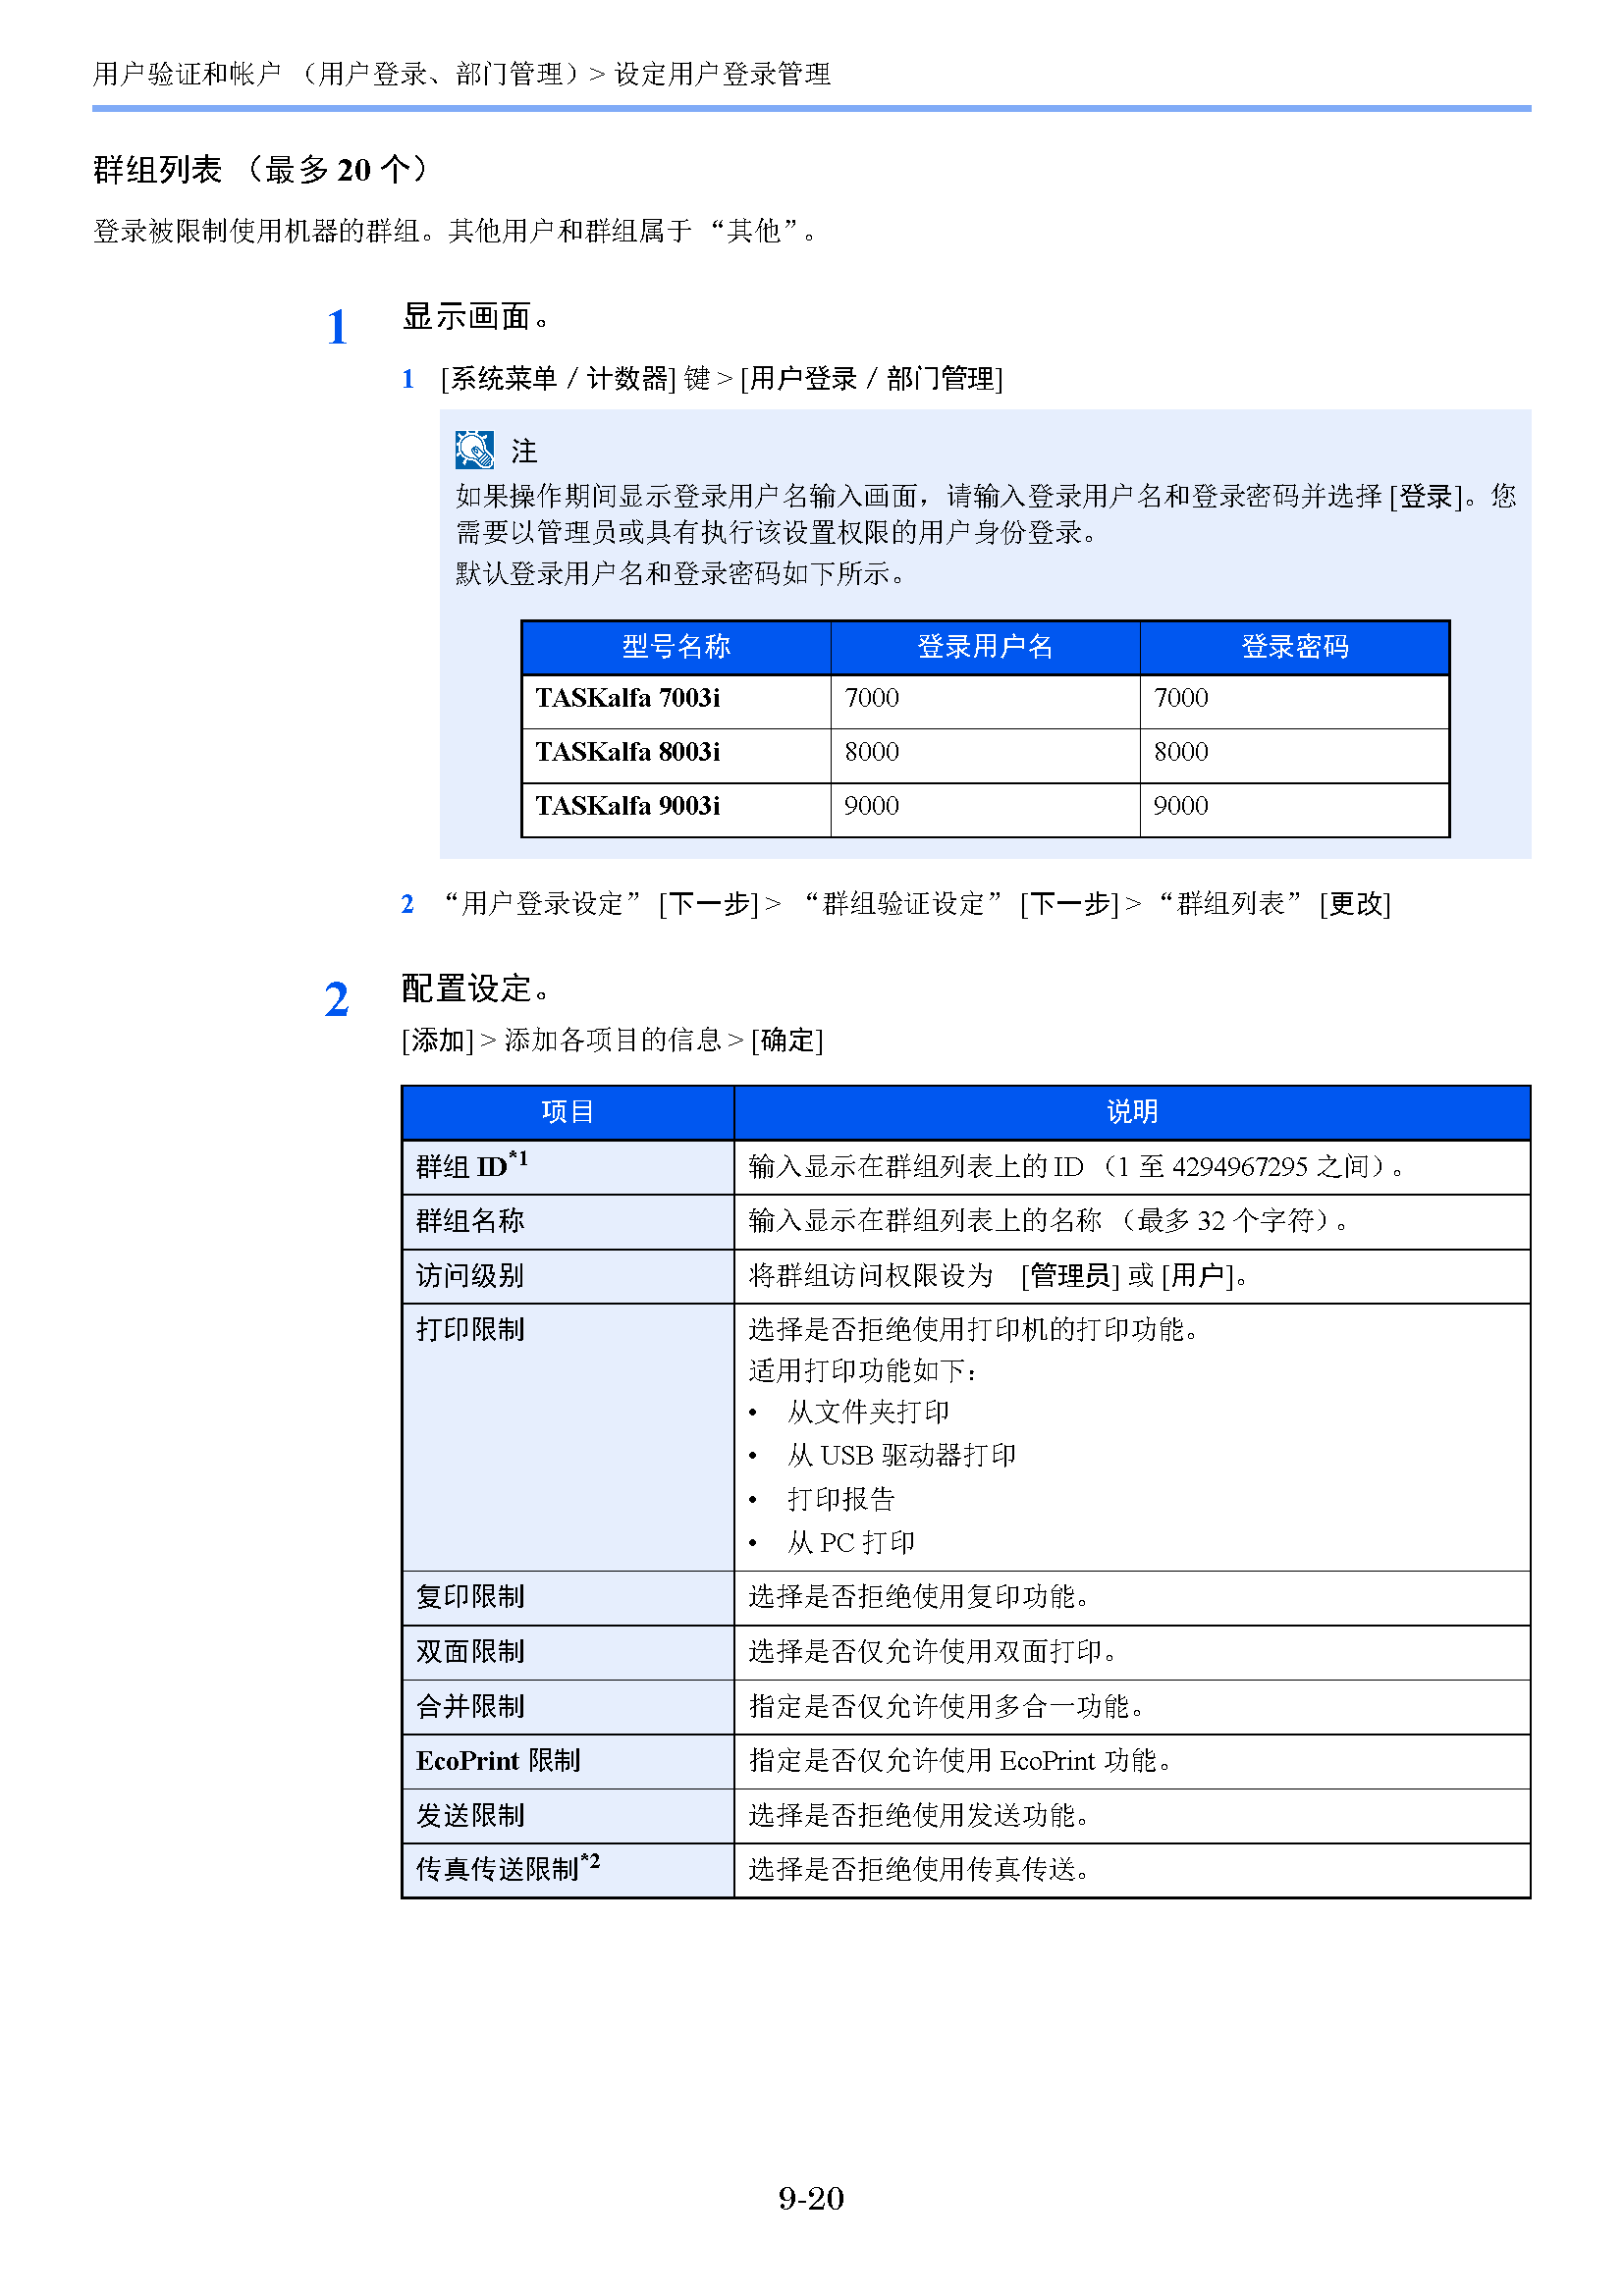Select the row label 群组名称
Viewport: 1623px width, 2296px height.
coord(470,1221)
